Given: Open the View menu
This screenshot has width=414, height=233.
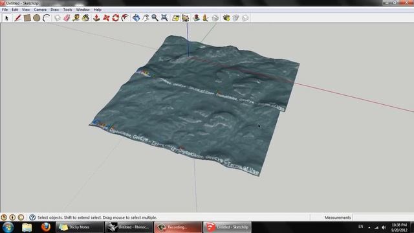Looking at the screenshot, I should tap(26, 10).
